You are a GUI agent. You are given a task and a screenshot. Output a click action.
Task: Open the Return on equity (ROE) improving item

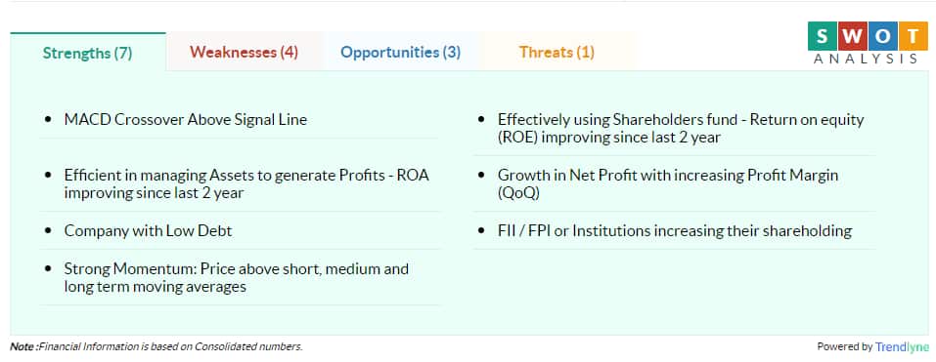coord(681,128)
